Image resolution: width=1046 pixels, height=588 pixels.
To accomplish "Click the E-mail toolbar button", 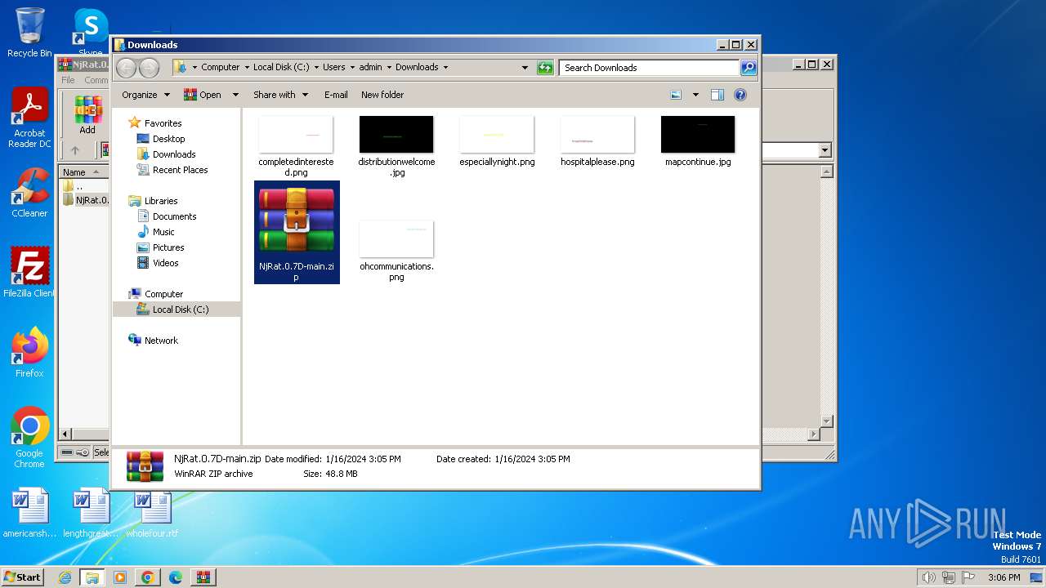I will [x=336, y=95].
